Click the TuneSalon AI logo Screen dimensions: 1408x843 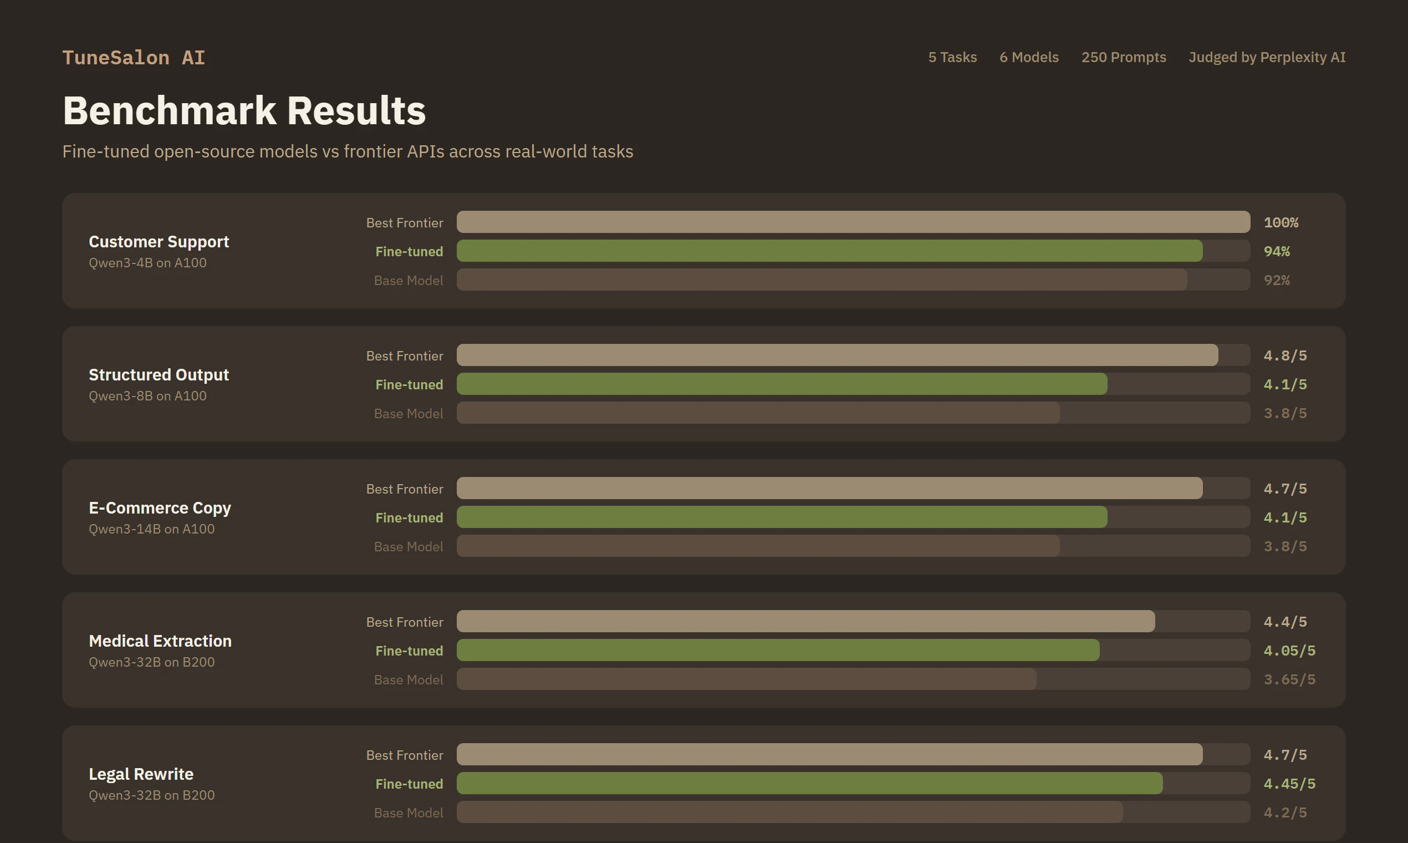click(134, 57)
